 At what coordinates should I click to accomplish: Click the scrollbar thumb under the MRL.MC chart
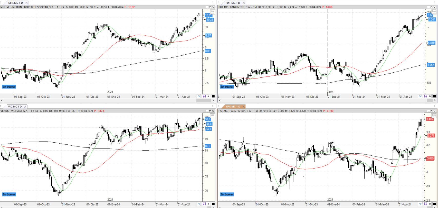click(204, 101)
